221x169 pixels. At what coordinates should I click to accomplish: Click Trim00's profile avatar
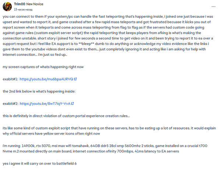click(7, 6)
